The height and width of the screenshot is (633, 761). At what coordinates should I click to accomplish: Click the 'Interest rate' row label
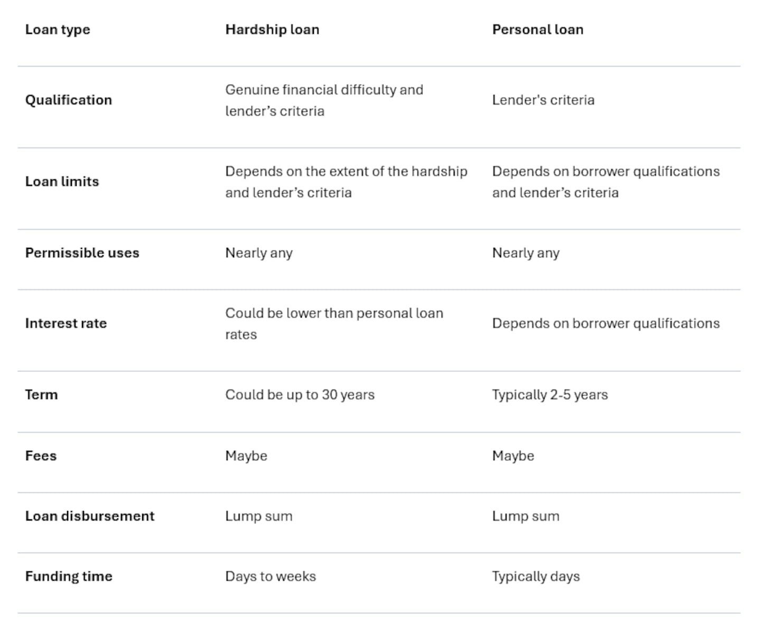click(x=66, y=323)
